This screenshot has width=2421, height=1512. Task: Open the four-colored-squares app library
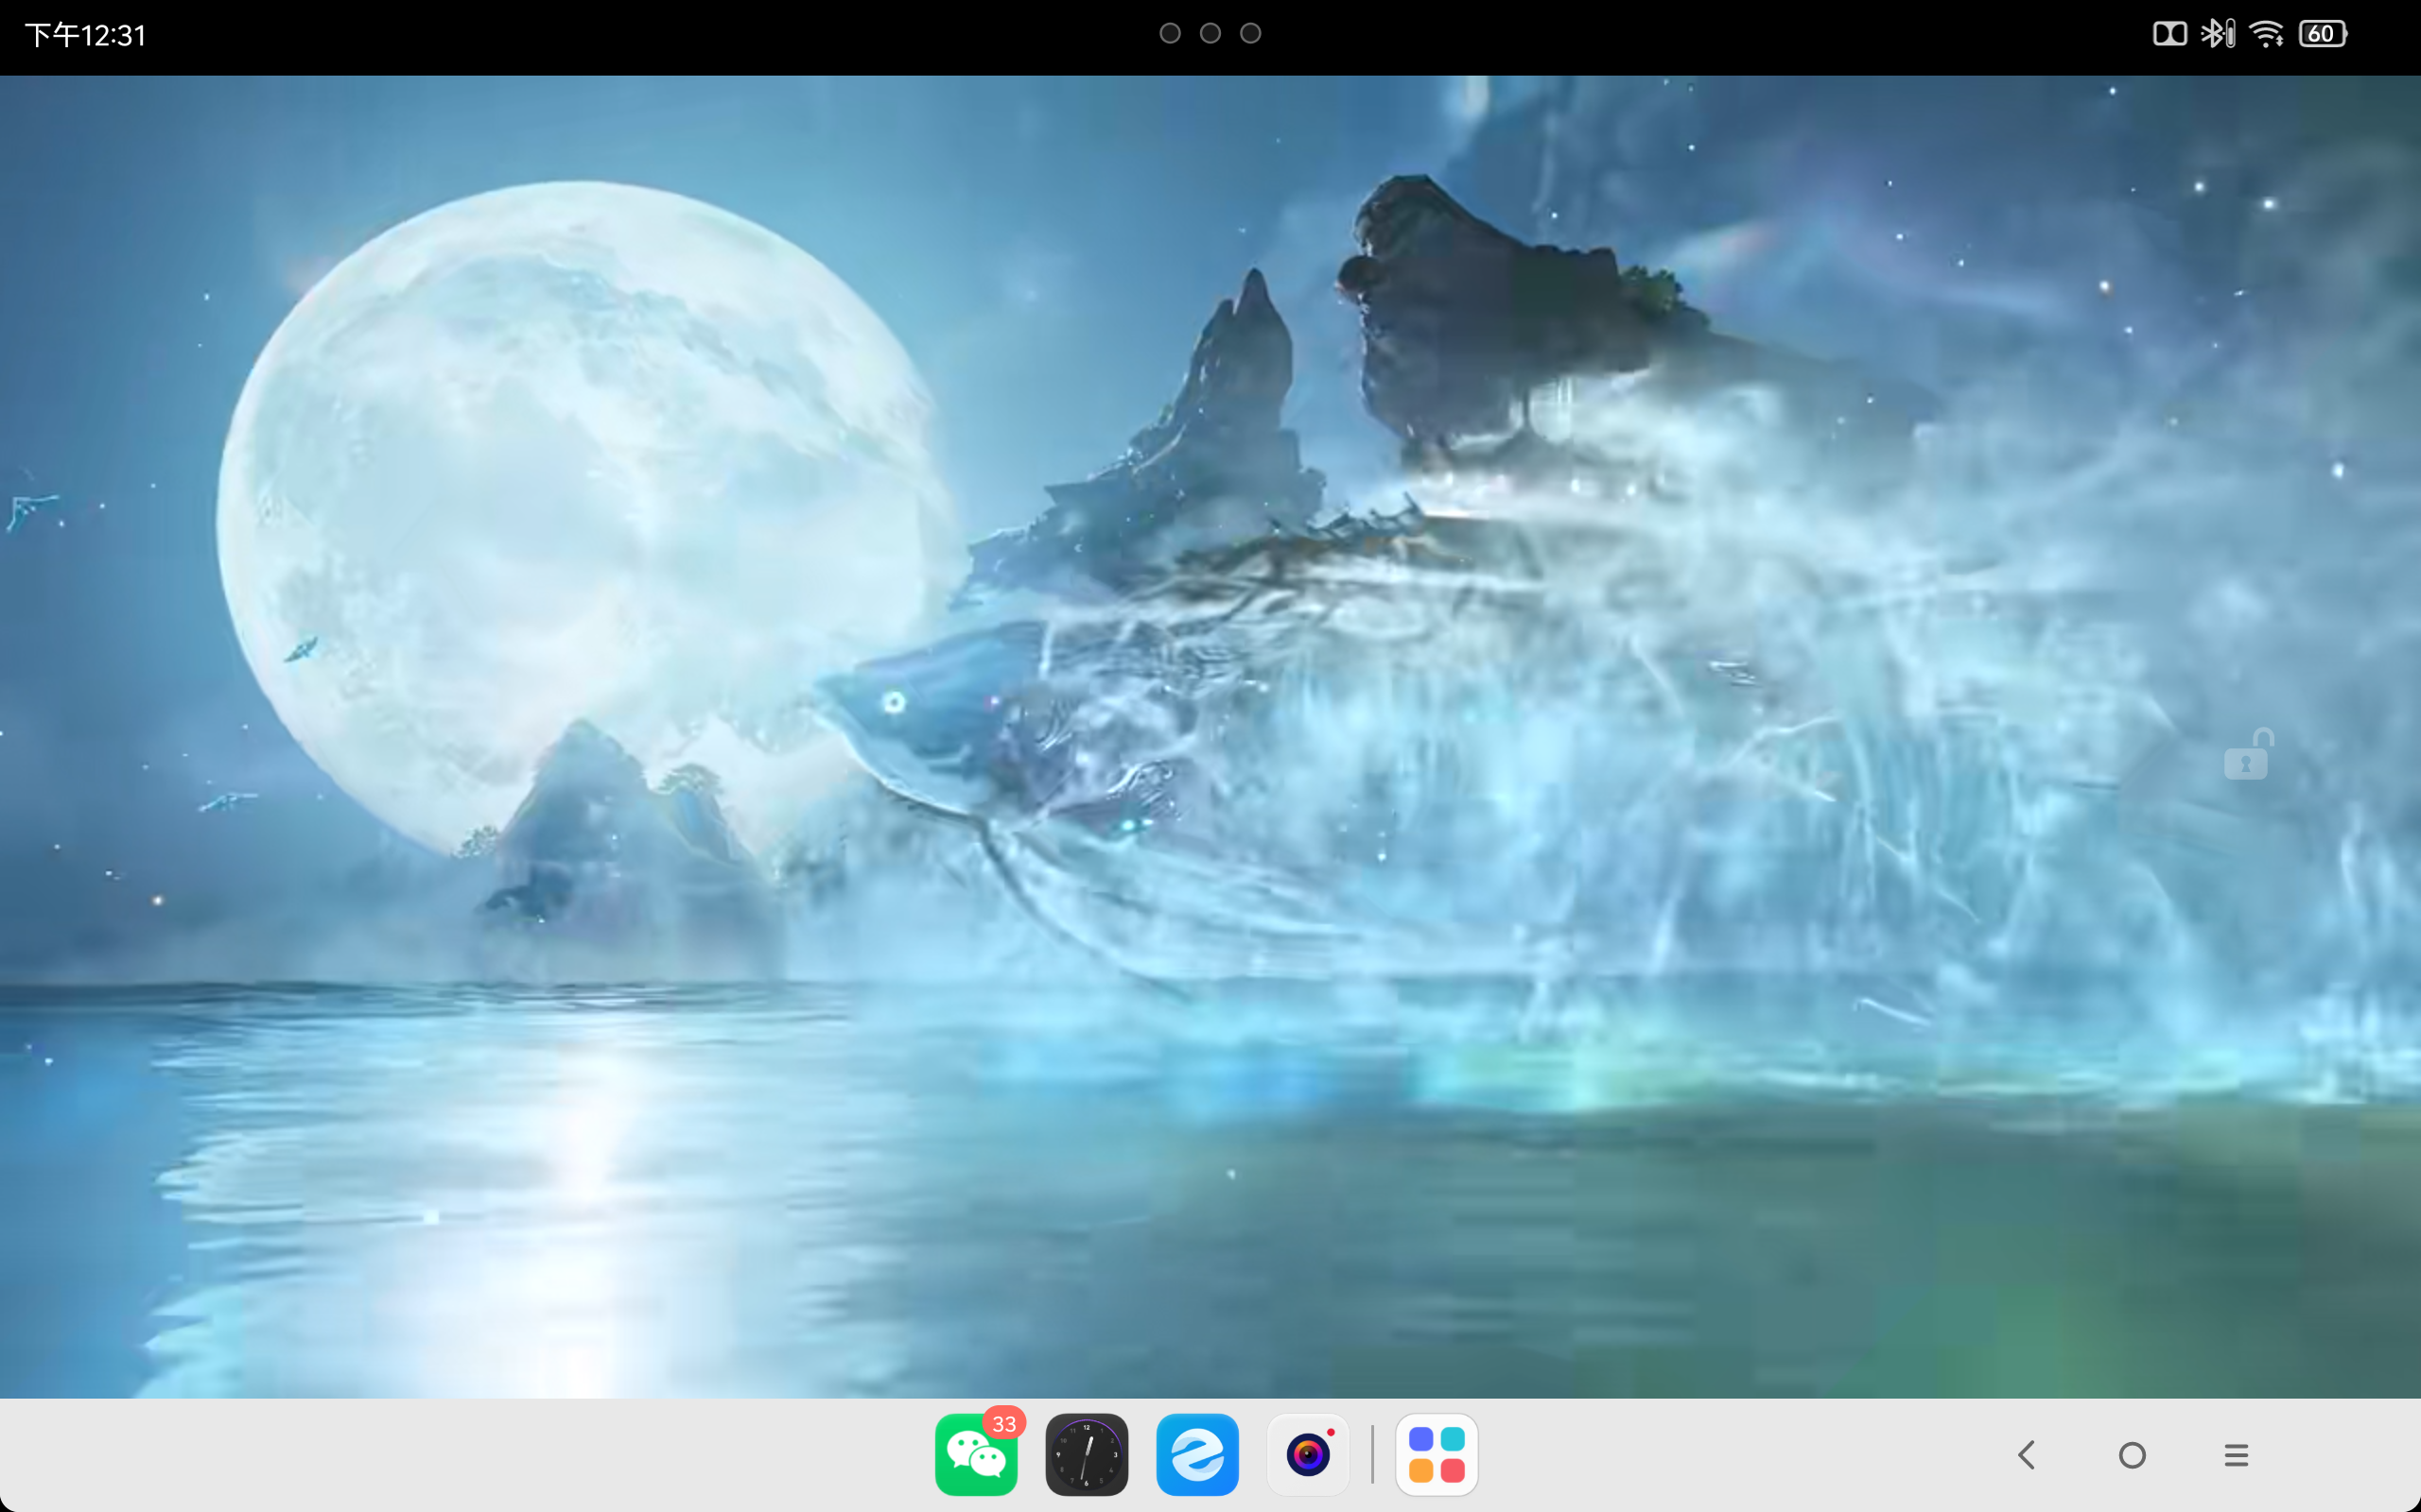[1437, 1454]
